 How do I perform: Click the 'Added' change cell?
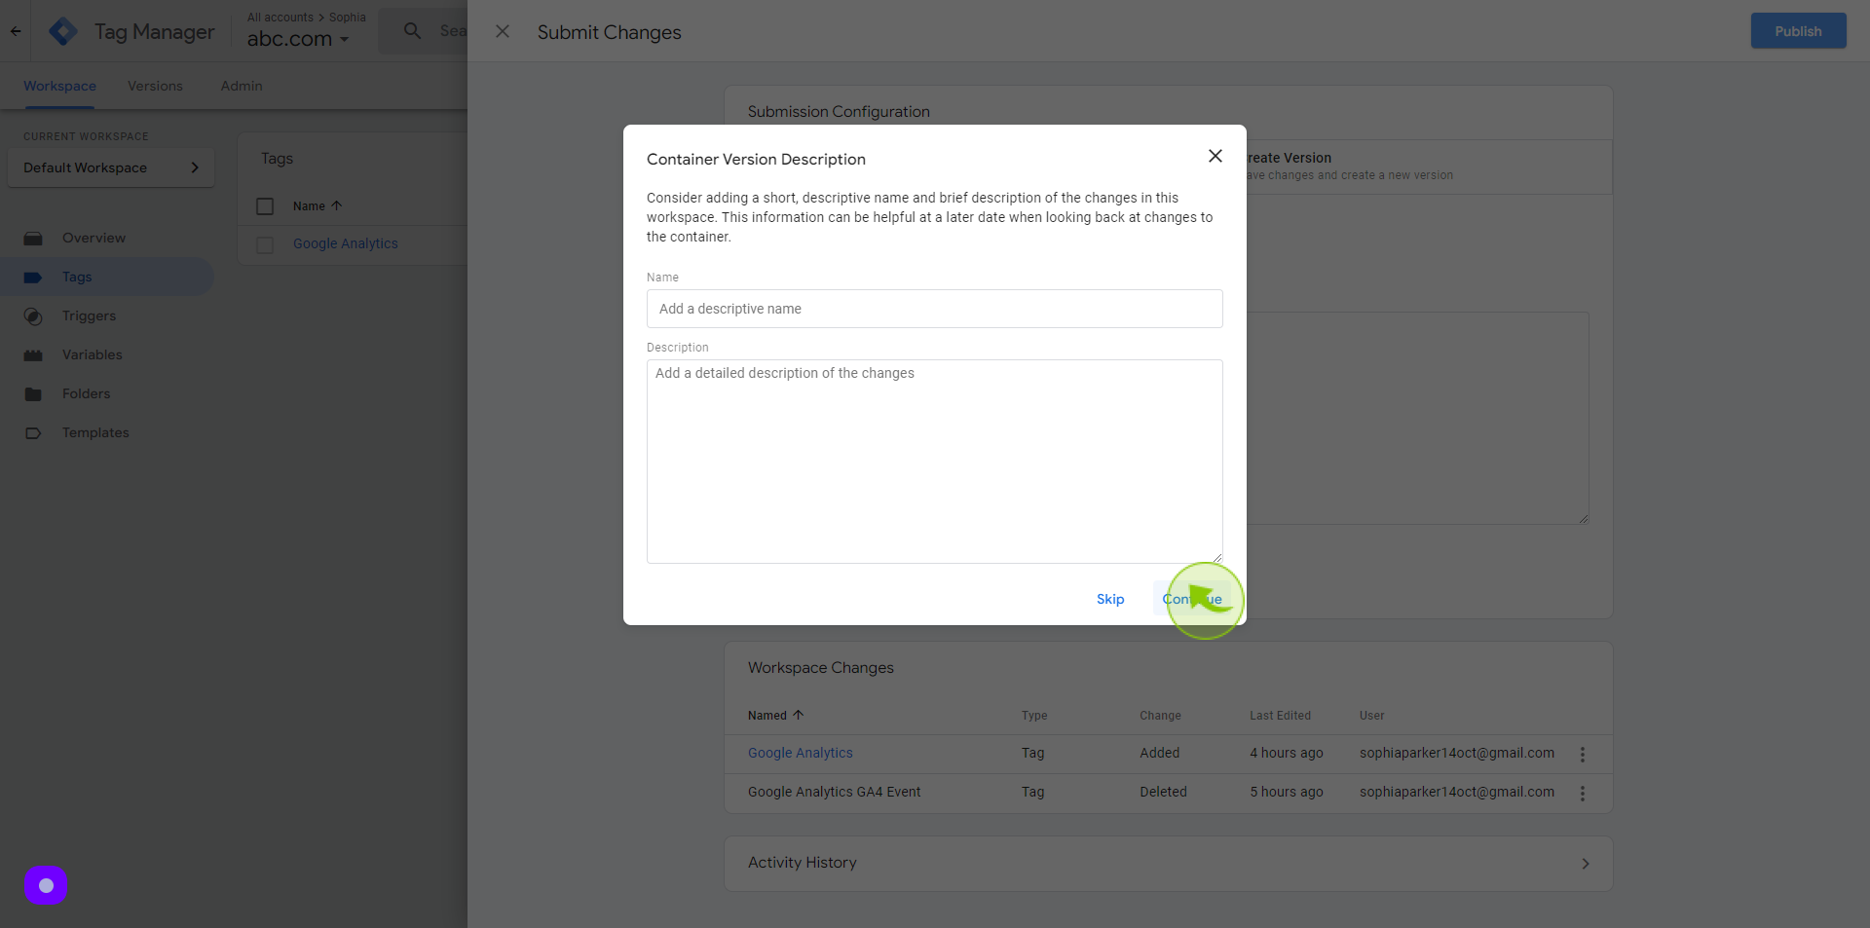tap(1159, 753)
